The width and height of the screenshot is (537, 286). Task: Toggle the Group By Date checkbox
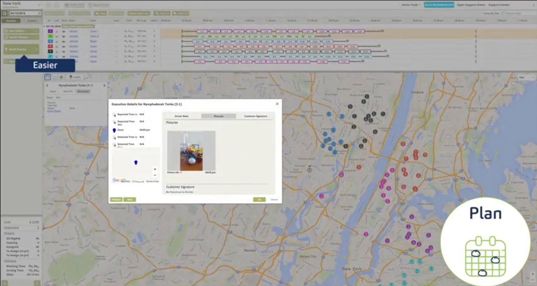pyautogui.click(x=503, y=13)
